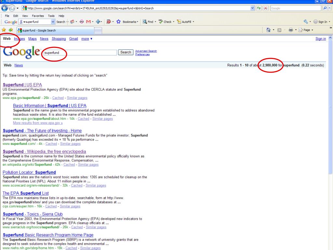Open the News link in top navigation

click(44, 39)
